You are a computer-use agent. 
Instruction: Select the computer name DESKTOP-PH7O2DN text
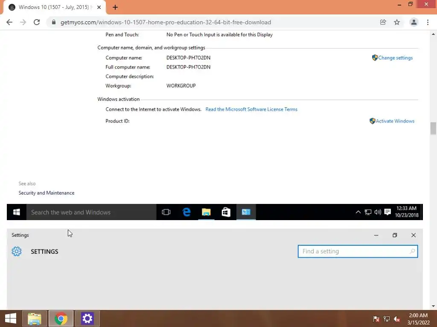click(x=188, y=57)
